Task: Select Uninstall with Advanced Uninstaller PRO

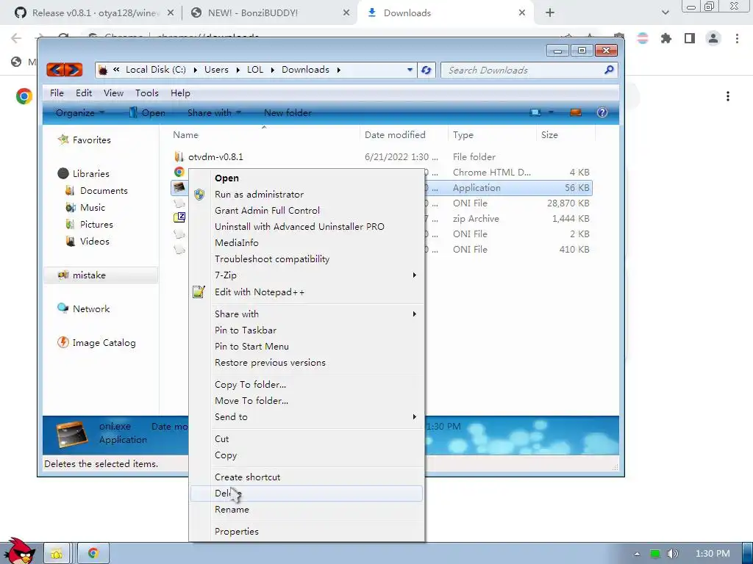Action: (x=307, y=226)
